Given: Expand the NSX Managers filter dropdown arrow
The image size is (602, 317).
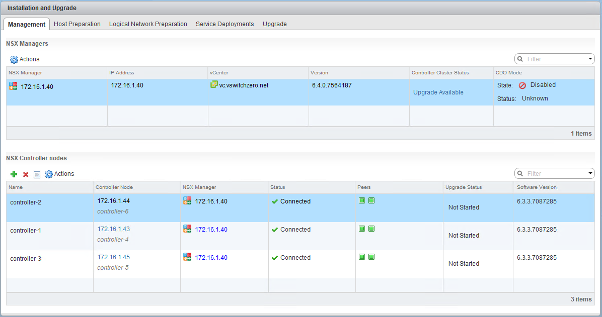Looking at the screenshot, I should 590,59.
